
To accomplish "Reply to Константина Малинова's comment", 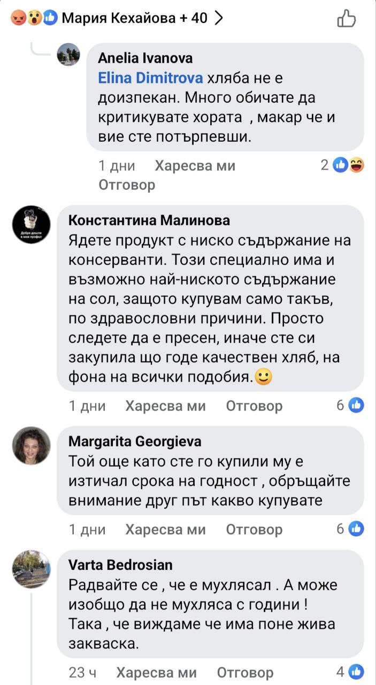I will coord(254,406).
